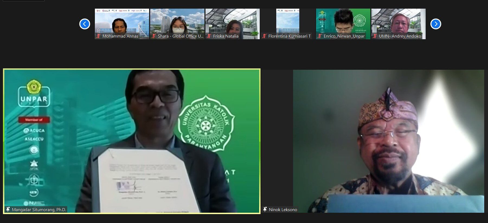488x223 pixels.
Task: Show previous participants with left arrow
Action: 85,24
